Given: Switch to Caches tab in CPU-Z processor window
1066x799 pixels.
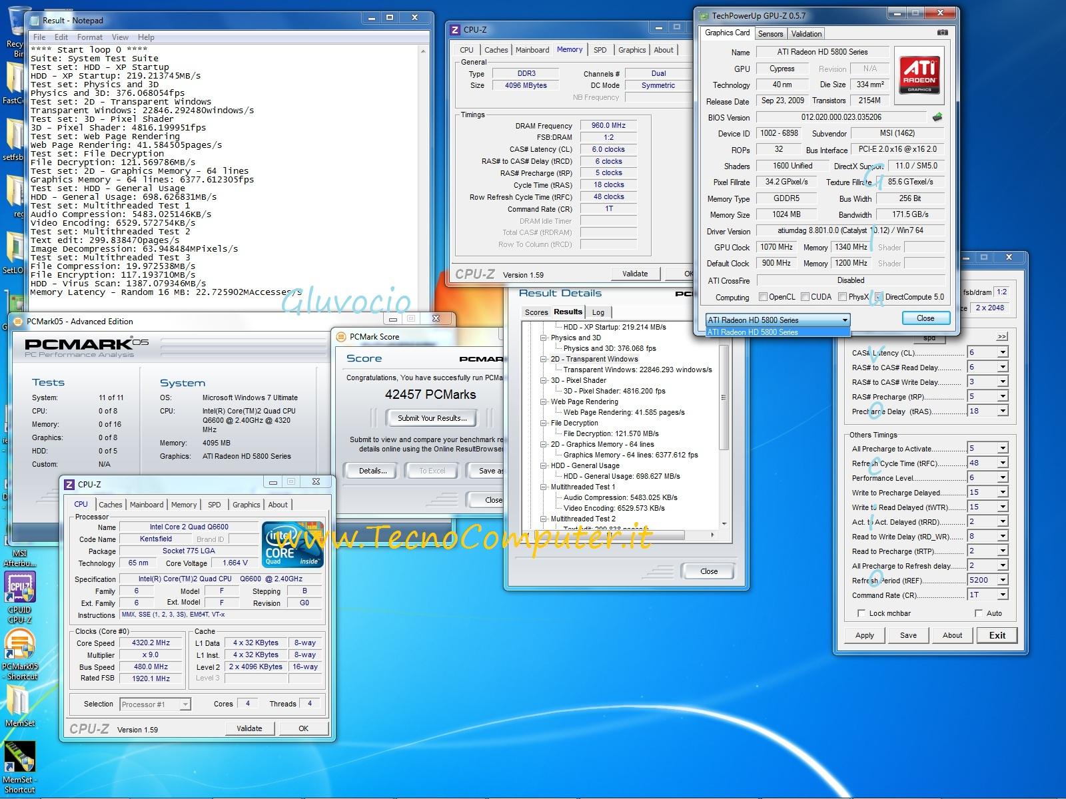Looking at the screenshot, I should pyautogui.click(x=111, y=505).
